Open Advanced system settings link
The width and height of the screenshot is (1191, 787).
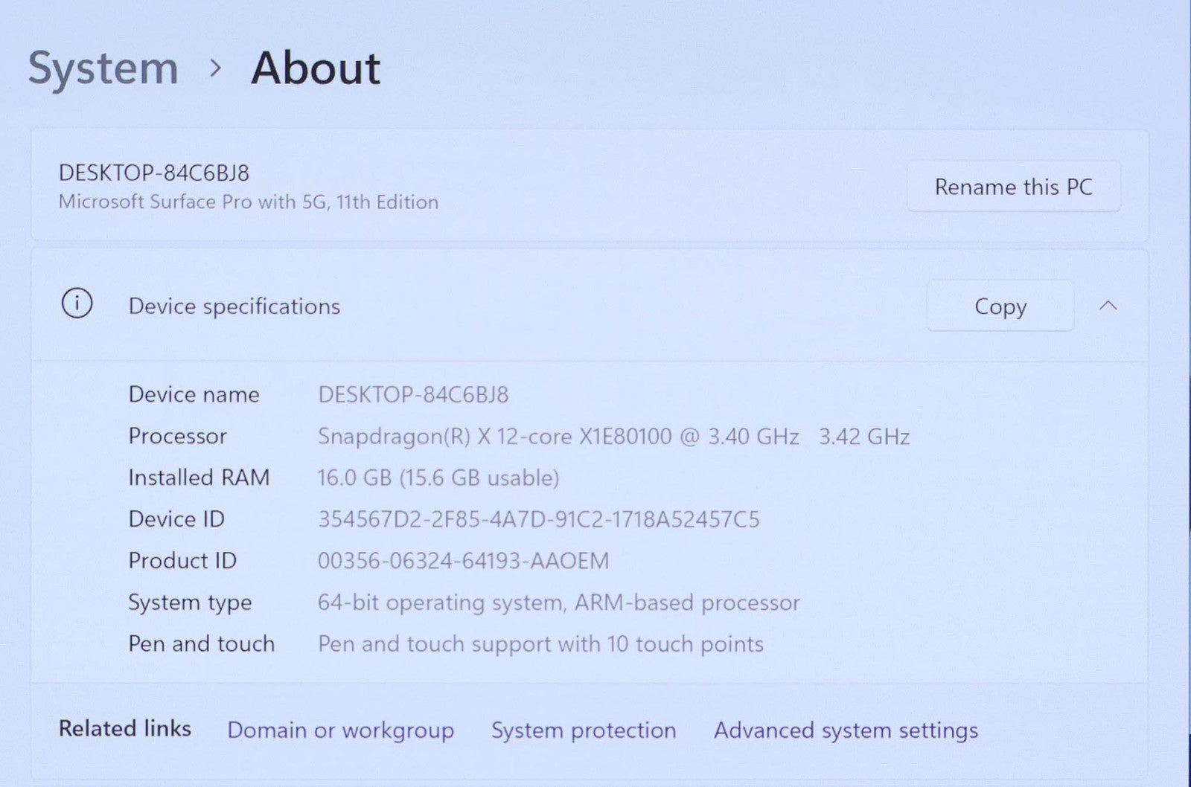846,730
